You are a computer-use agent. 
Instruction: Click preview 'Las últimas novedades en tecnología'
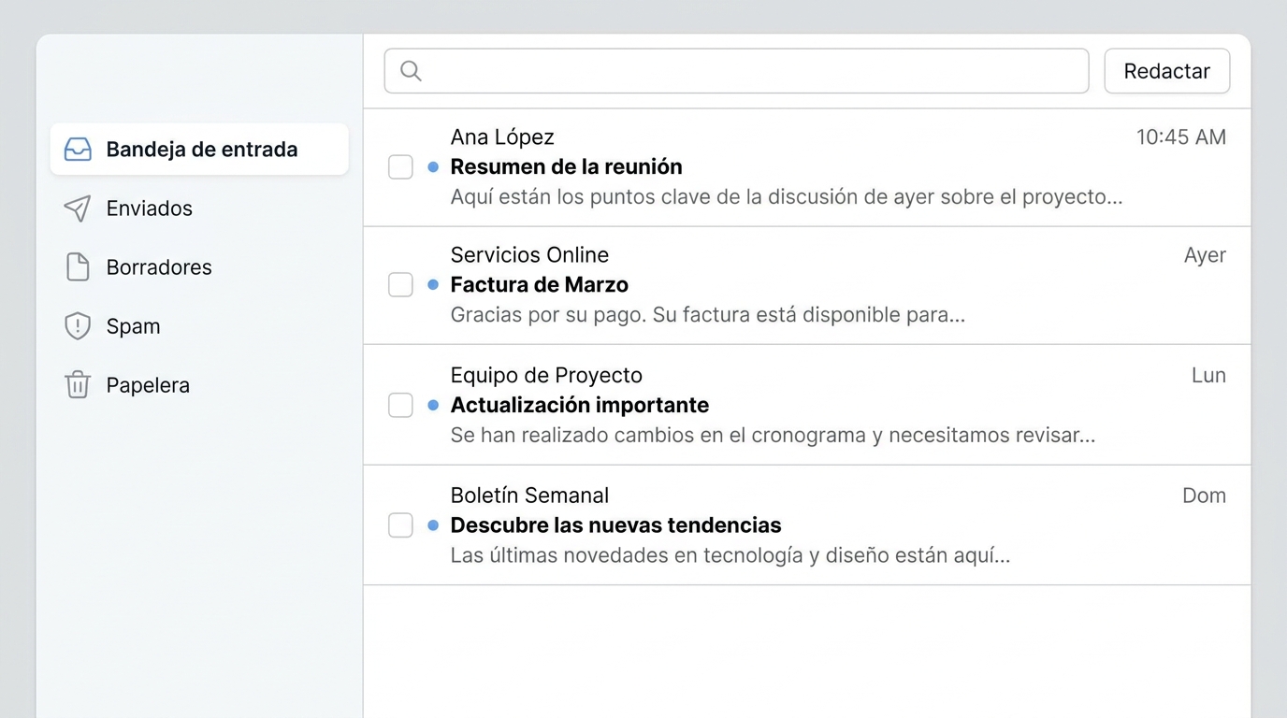[730, 555]
